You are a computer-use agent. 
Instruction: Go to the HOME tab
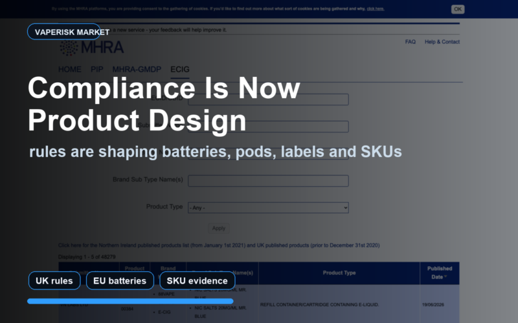(x=70, y=70)
